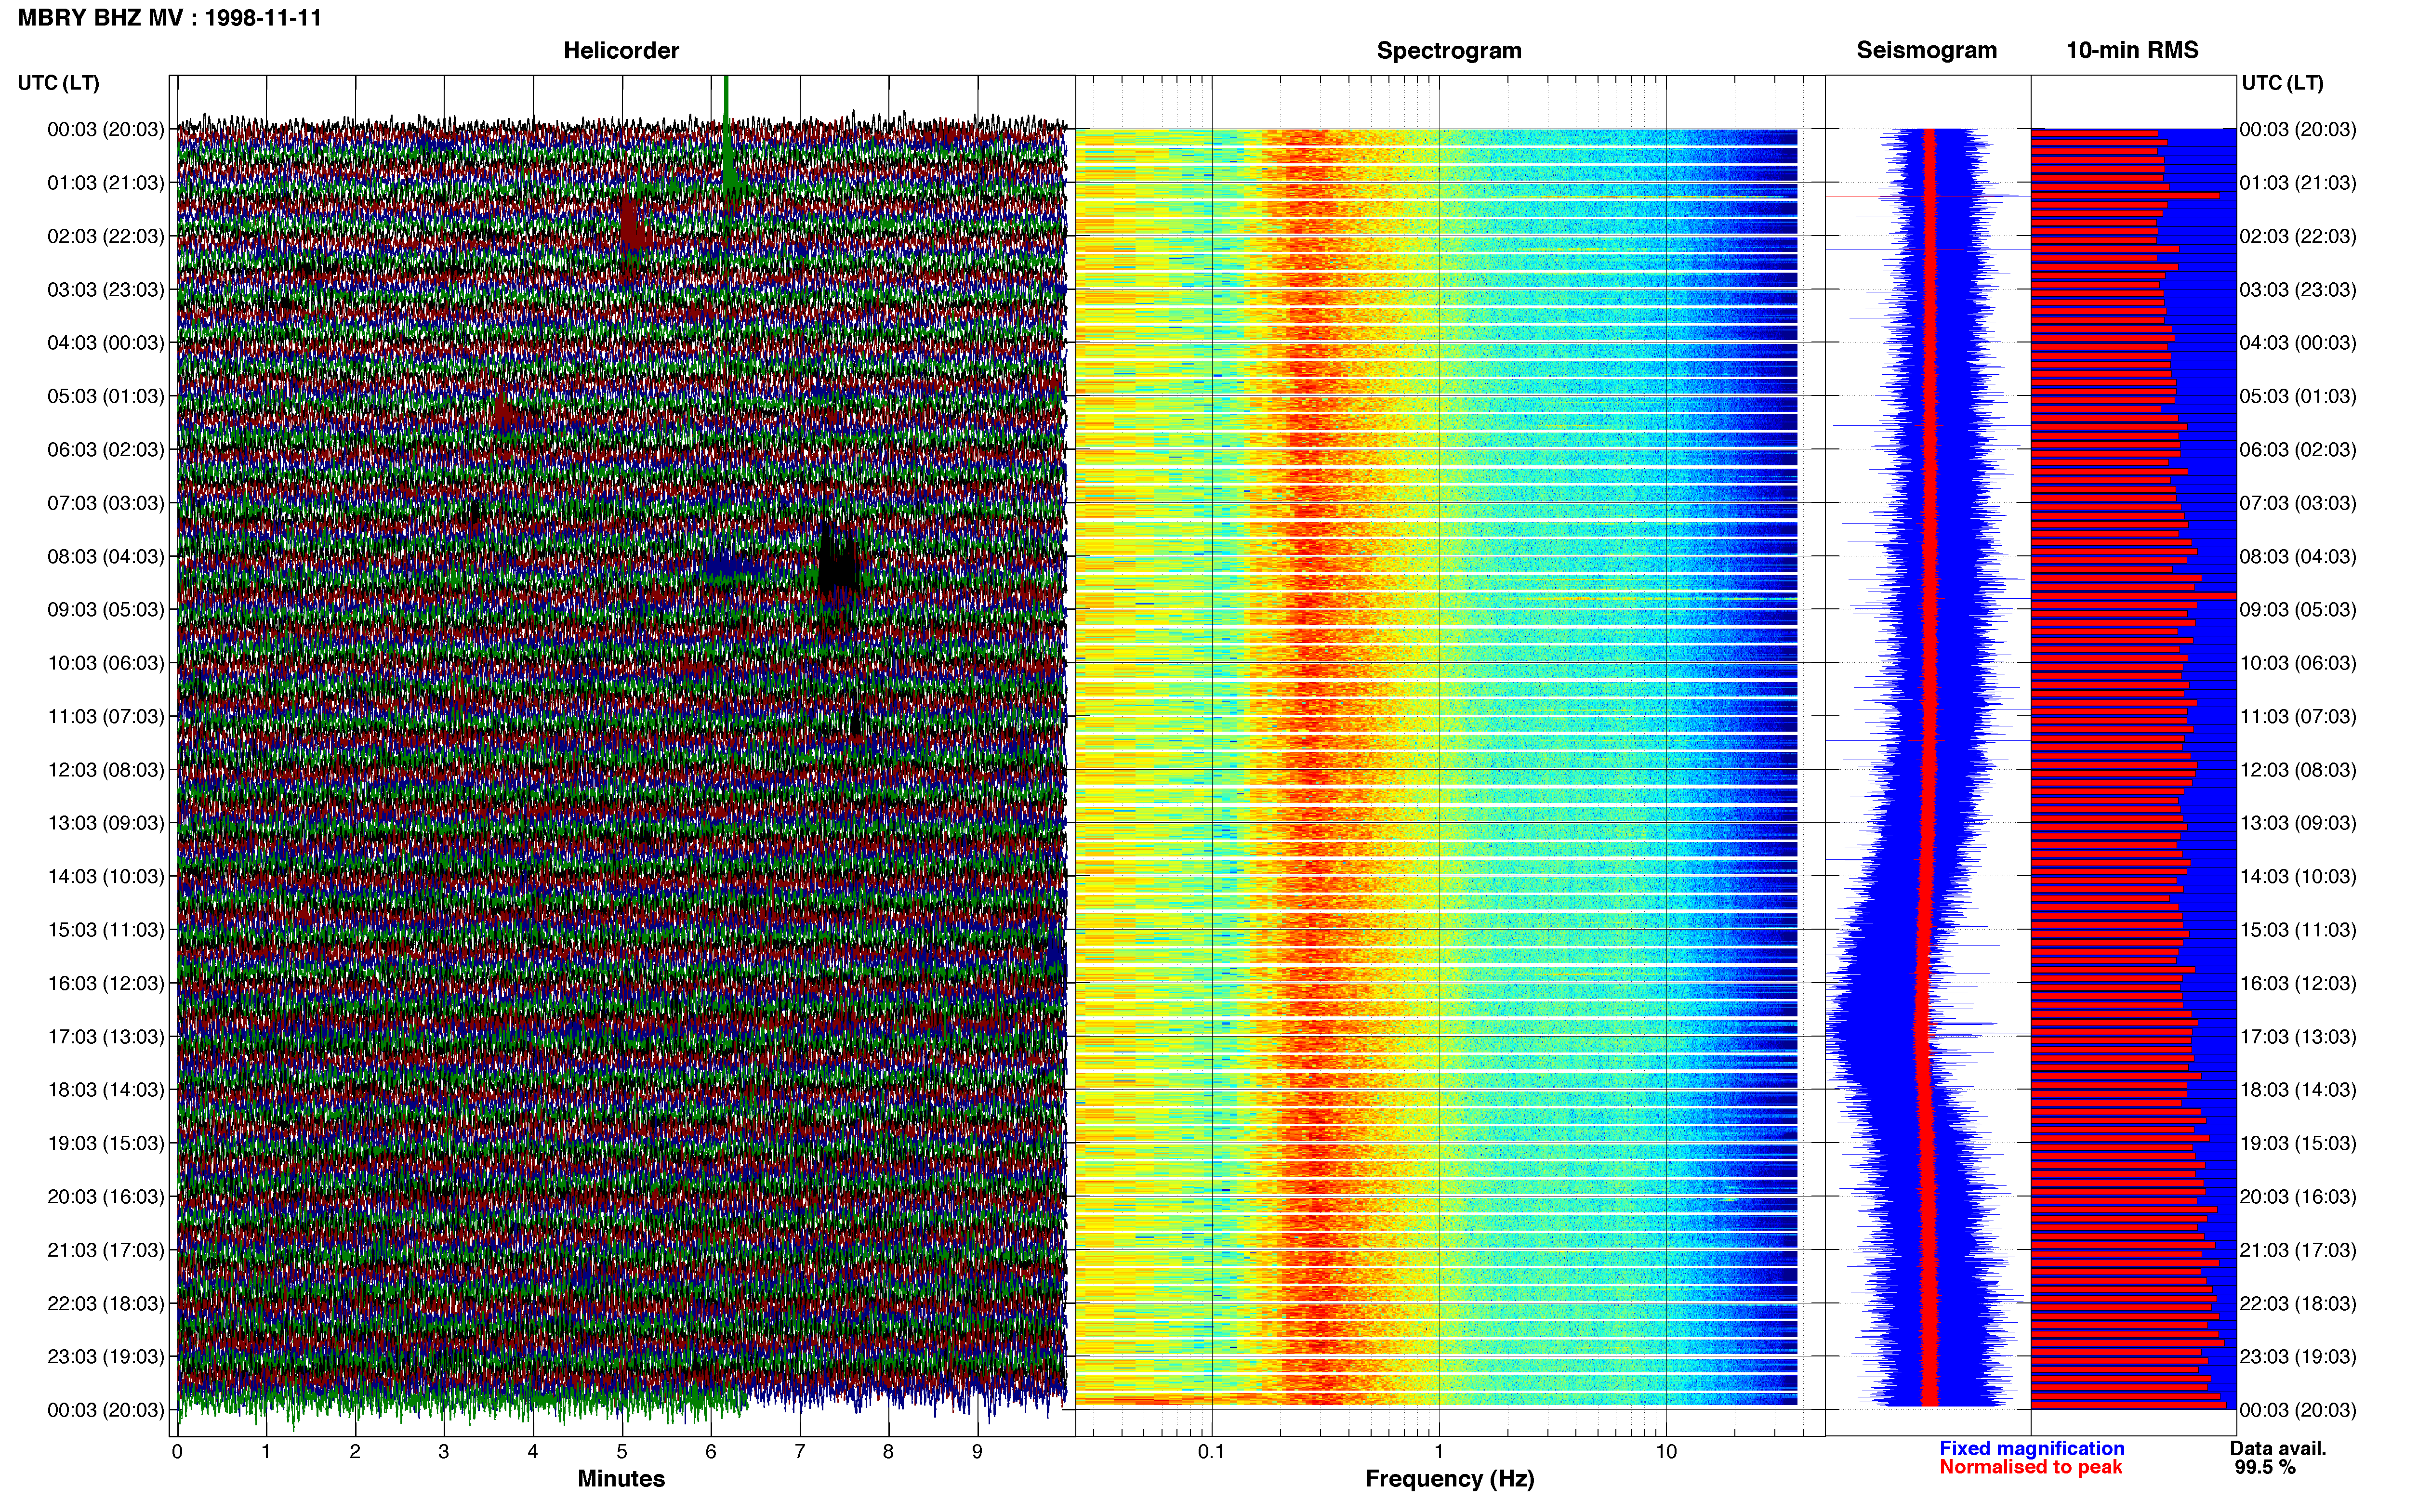
Task: Click the Normalised to peak legend text
Action: pos(2030,1467)
